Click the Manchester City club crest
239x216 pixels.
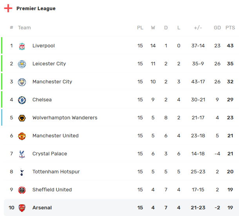[x=22, y=82]
